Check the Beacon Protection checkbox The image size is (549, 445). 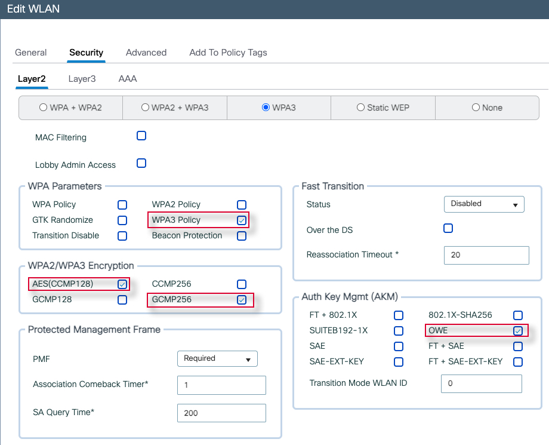coord(242,236)
